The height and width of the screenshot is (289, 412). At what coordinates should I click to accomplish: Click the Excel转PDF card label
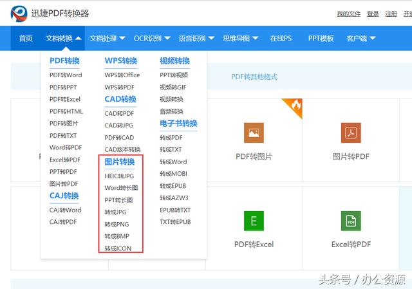351,245
